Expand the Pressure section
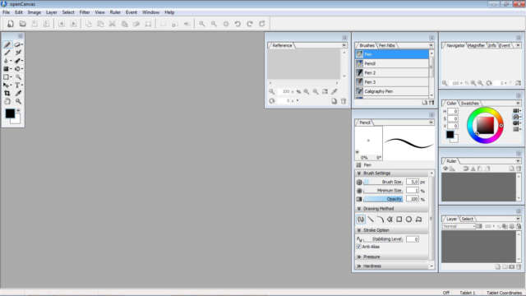 click(359, 257)
